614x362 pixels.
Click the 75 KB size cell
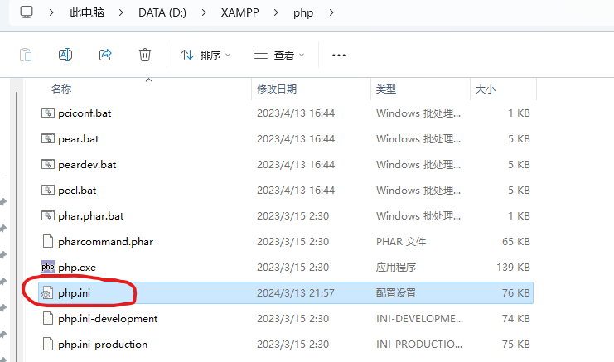(516, 345)
